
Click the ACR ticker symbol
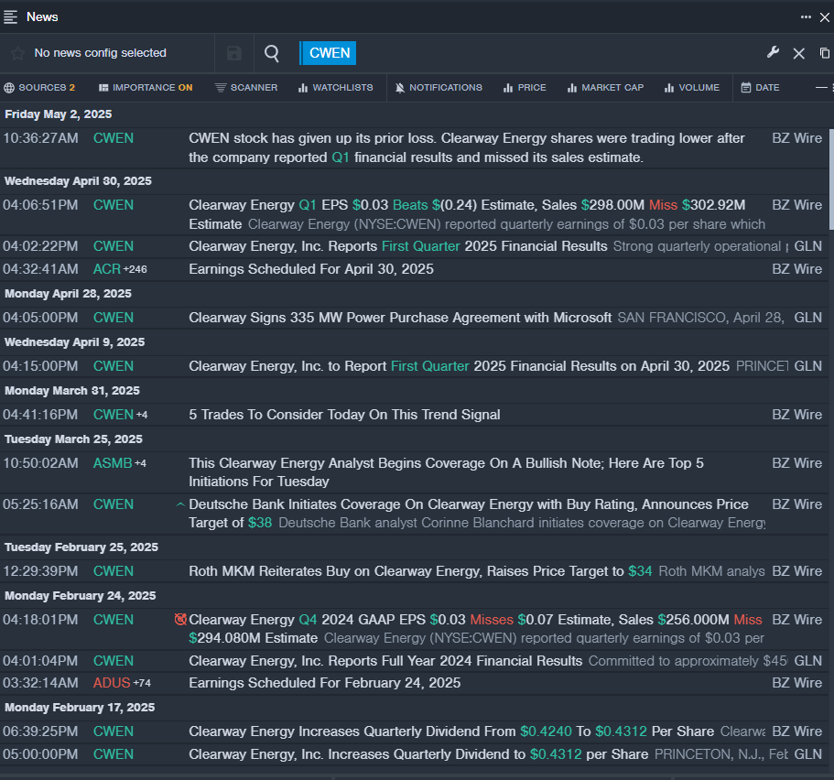(107, 269)
